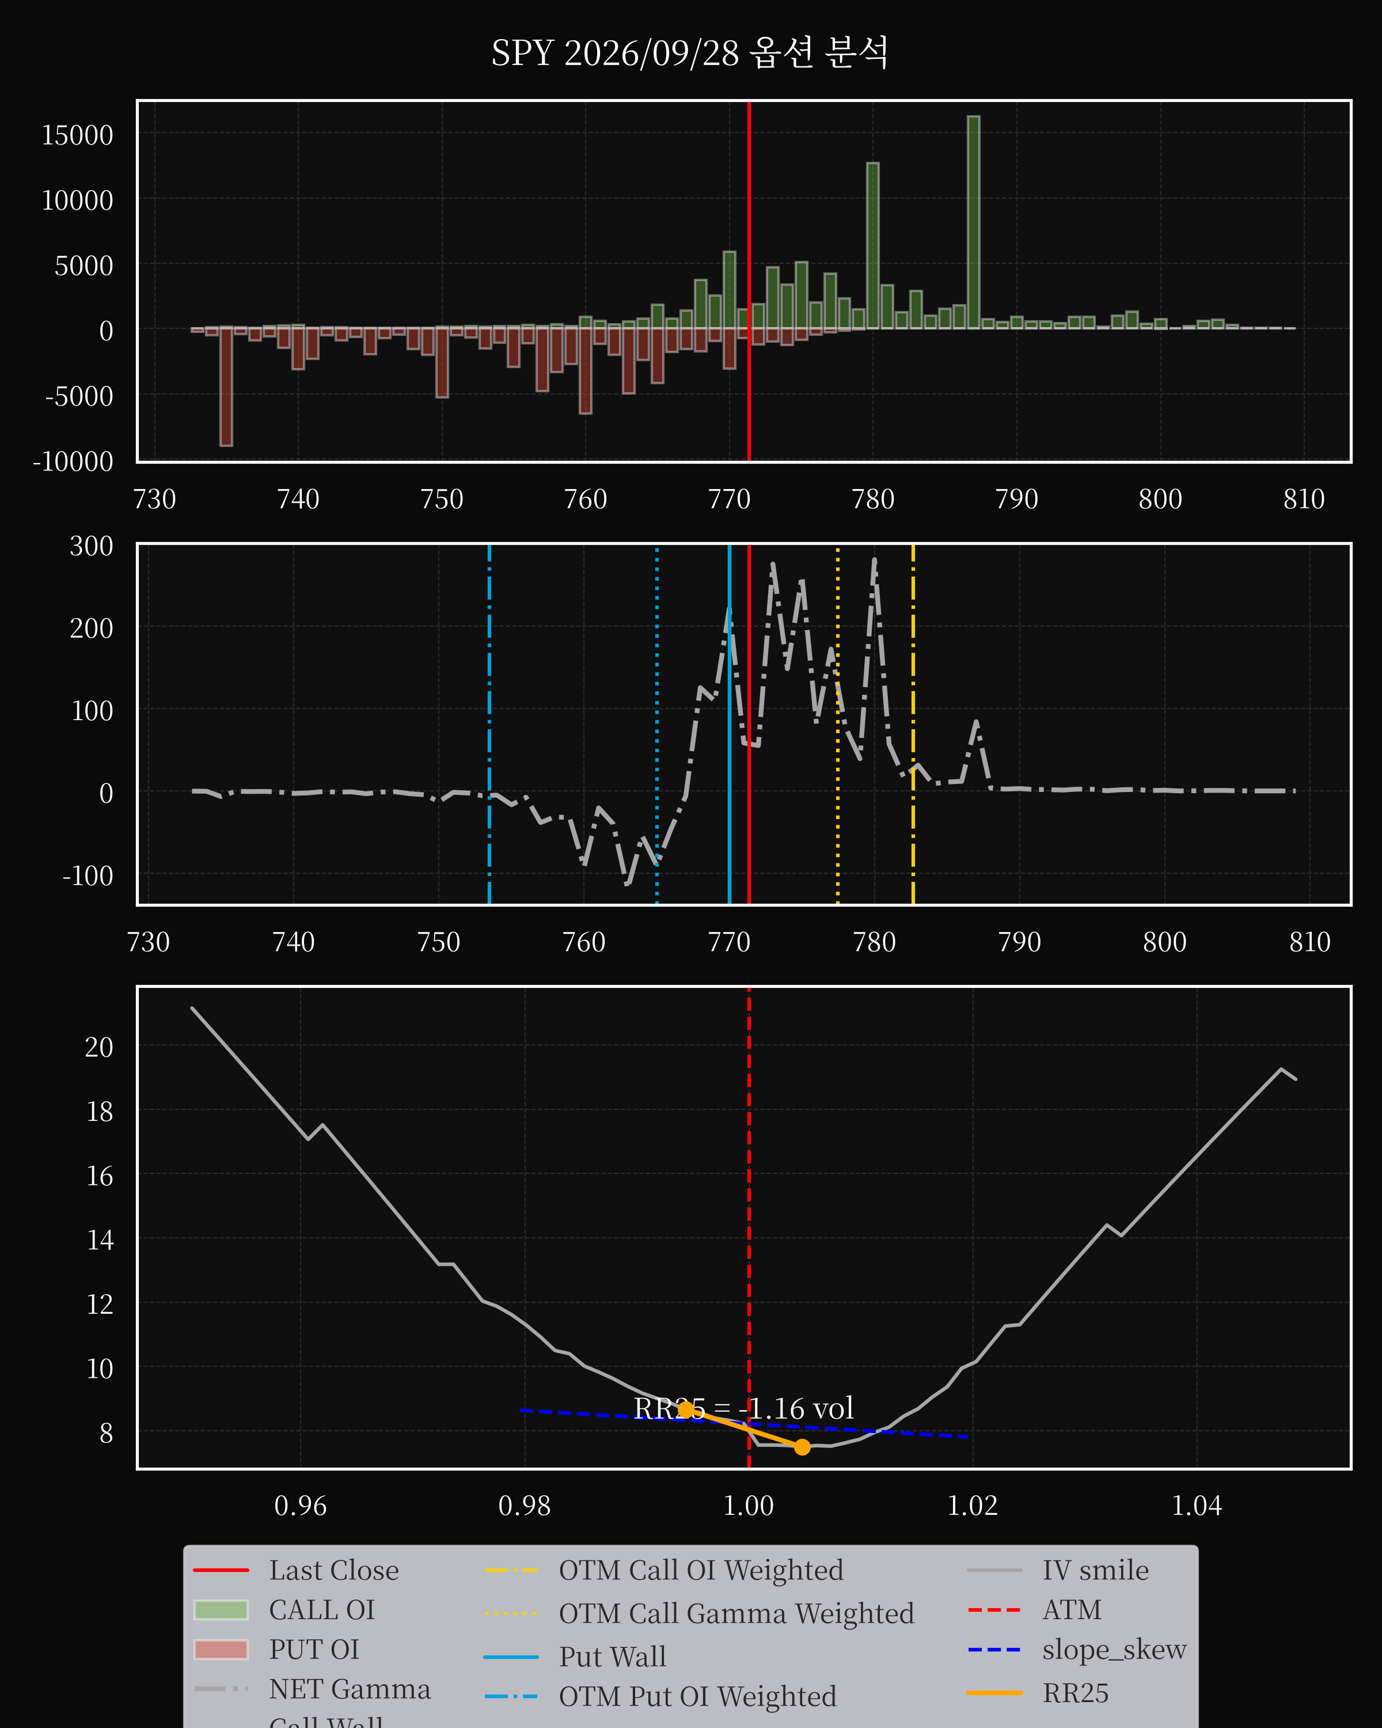Viewport: 1382px width, 1728px height.
Task: Click the blue dash-dot OTM Put OI Weighted line
Action: pyautogui.click(x=489, y=723)
